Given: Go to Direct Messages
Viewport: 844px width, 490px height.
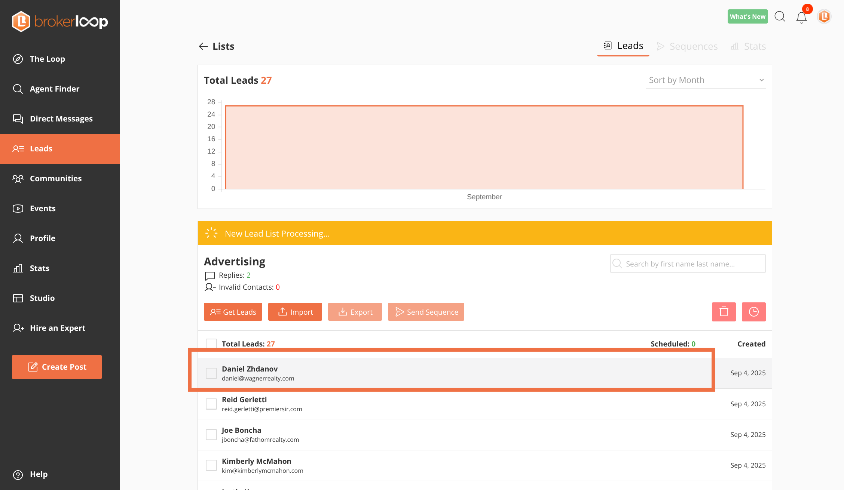Looking at the screenshot, I should point(60,119).
